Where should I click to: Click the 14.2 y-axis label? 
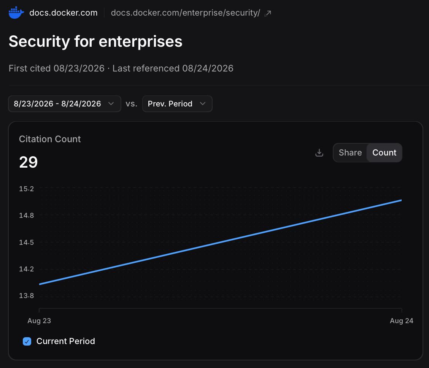click(27, 269)
